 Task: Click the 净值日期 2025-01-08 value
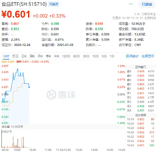[x=65, y=45]
